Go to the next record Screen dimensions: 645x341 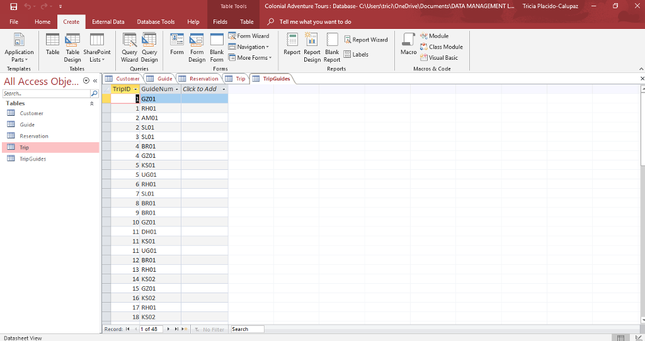[168, 329]
